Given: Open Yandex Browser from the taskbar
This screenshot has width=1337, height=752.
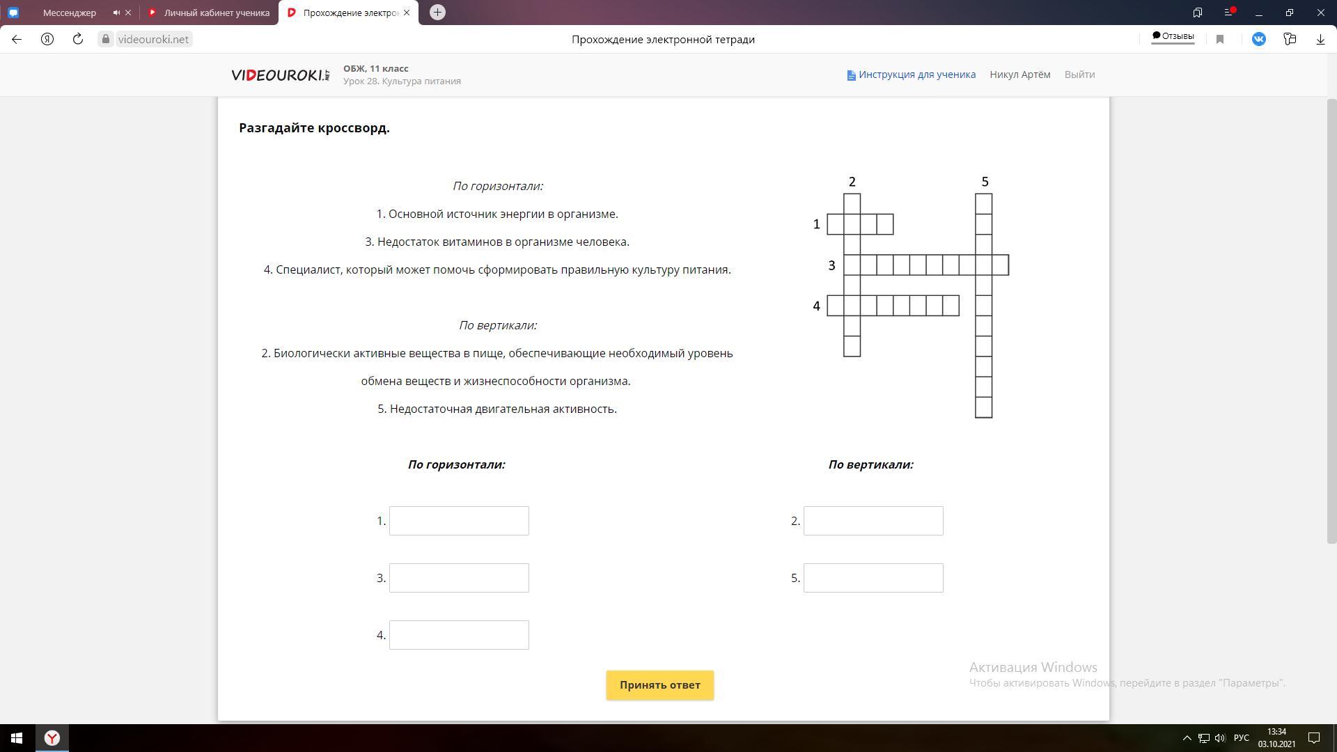Looking at the screenshot, I should pos(52,738).
